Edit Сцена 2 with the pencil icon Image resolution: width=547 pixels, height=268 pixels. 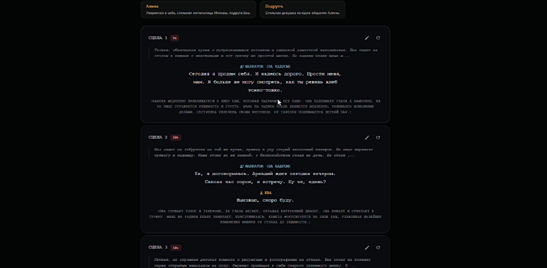click(x=366, y=137)
